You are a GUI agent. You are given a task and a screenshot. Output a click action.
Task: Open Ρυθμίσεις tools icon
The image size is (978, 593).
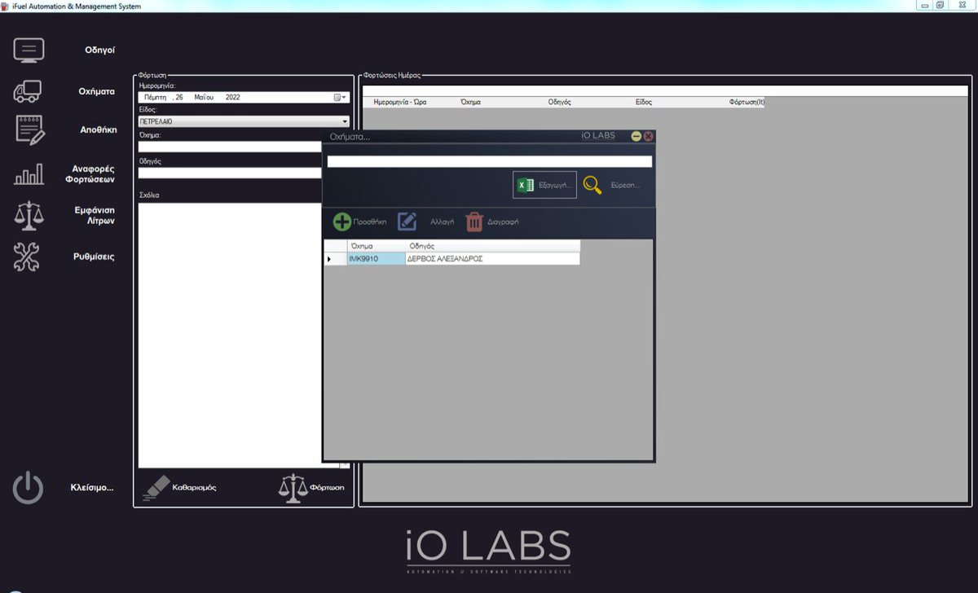27,257
